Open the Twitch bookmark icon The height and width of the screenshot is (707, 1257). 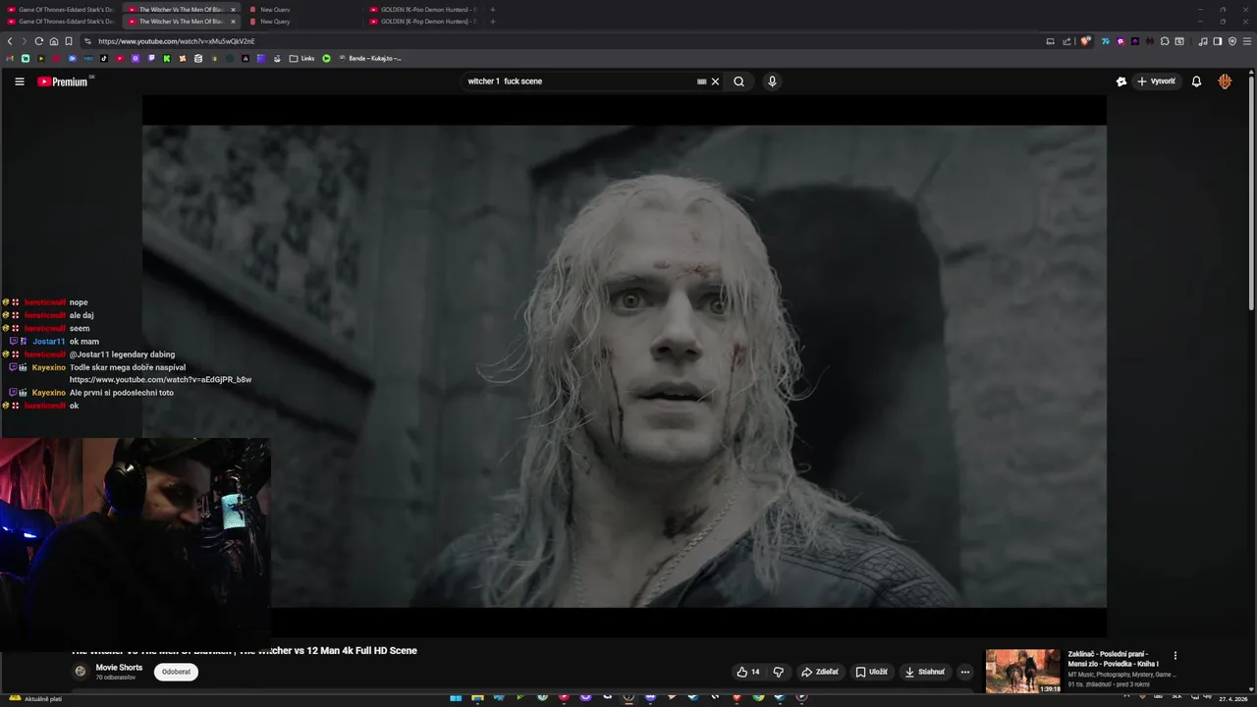pos(151,58)
